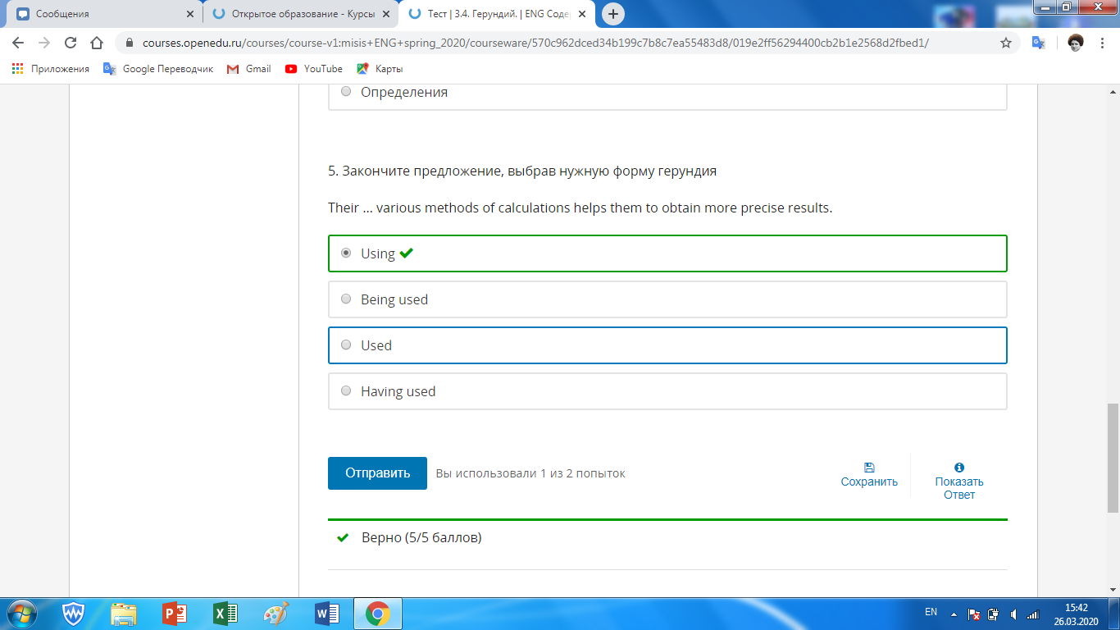
Task: Open the Windows Start menu
Action: pyautogui.click(x=20, y=614)
